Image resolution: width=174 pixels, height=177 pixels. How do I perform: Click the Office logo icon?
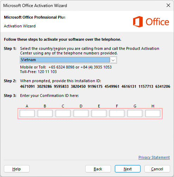138,22
